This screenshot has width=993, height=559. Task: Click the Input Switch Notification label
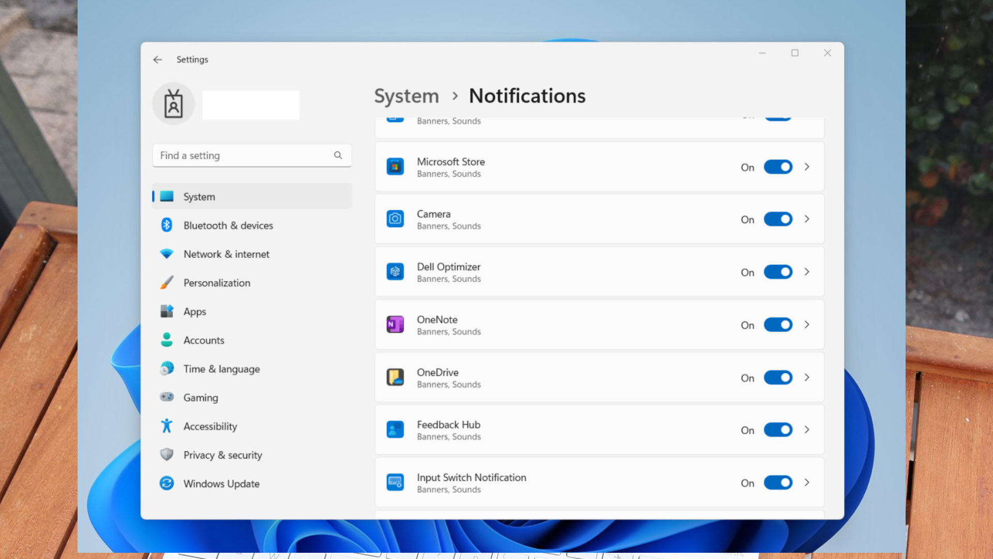[x=472, y=477]
